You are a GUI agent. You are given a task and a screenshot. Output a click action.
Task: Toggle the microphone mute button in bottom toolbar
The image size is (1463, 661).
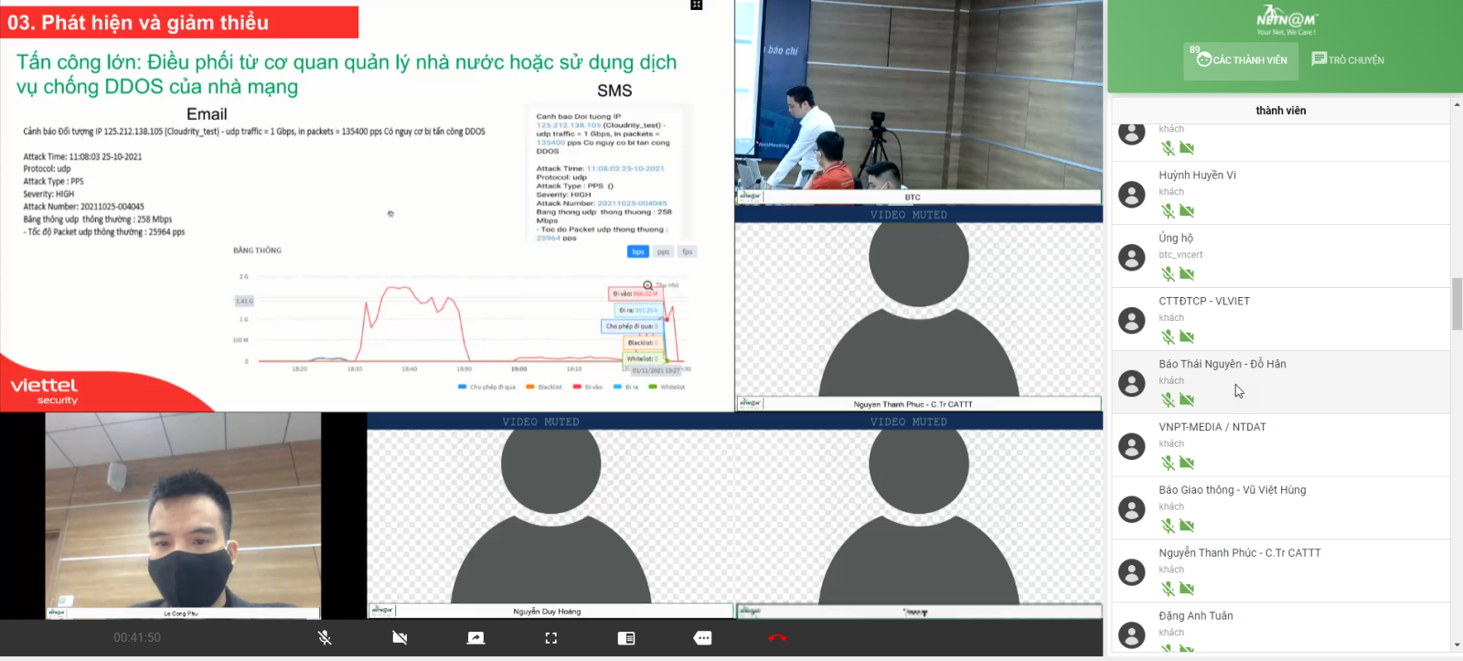[325, 638]
